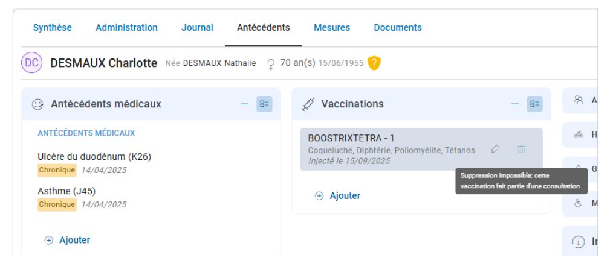This screenshot has height=275, width=613.
Task: Open the Synthèse tab
Action: [52, 28]
